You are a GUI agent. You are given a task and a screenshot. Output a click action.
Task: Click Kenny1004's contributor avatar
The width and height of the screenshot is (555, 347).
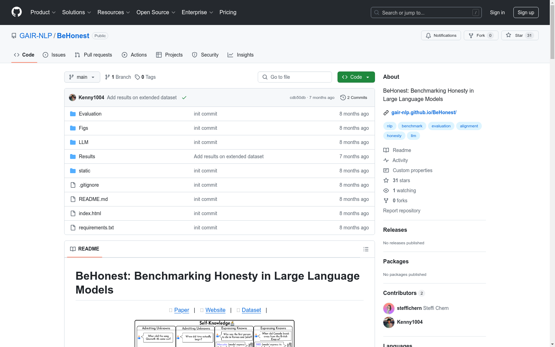(x=389, y=322)
